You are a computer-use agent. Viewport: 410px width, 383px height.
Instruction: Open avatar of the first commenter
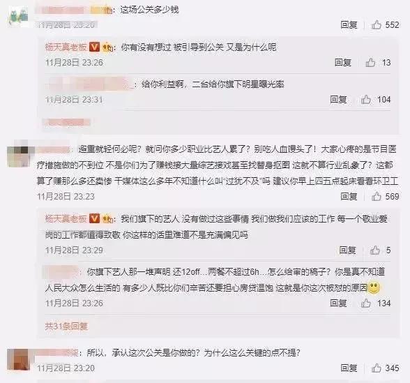[18, 16]
